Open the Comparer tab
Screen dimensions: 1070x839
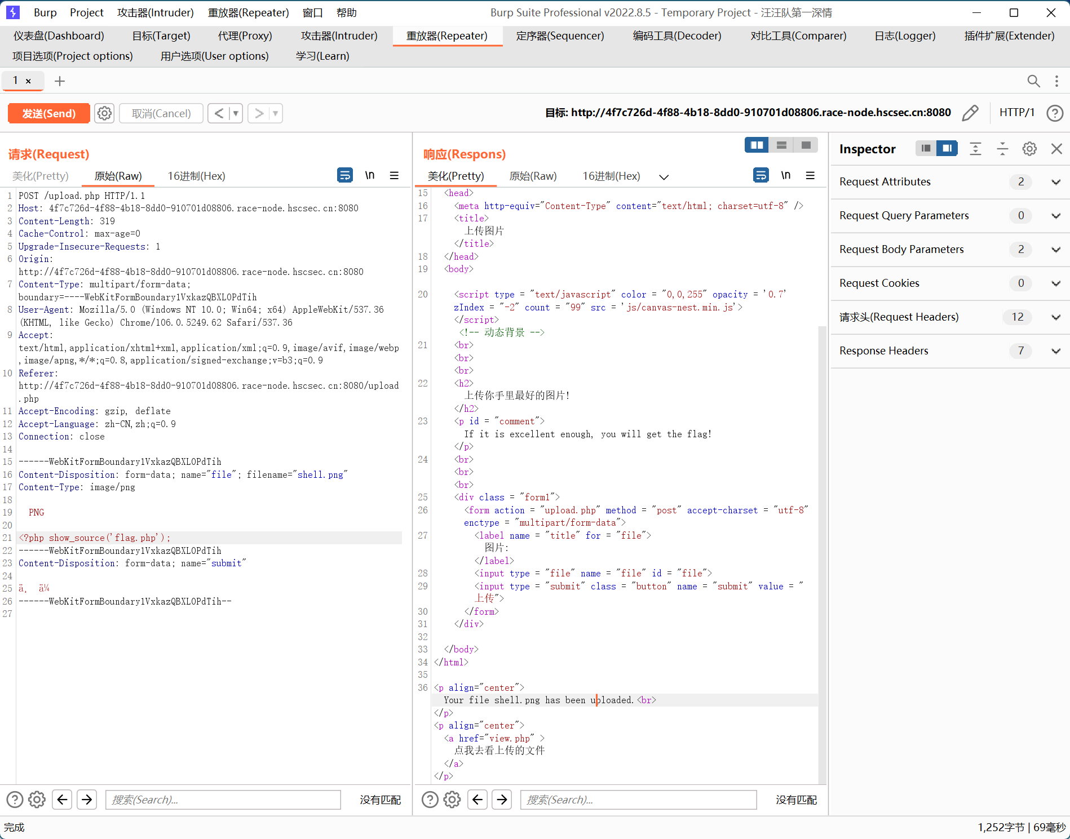pos(798,36)
